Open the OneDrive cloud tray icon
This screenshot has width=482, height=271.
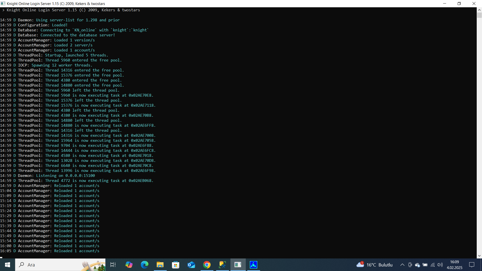[x=417, y=265]
